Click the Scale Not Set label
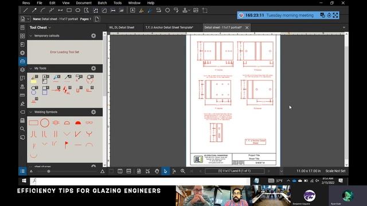367x206 pixels. pyautogui.click(x=335, y=171)
